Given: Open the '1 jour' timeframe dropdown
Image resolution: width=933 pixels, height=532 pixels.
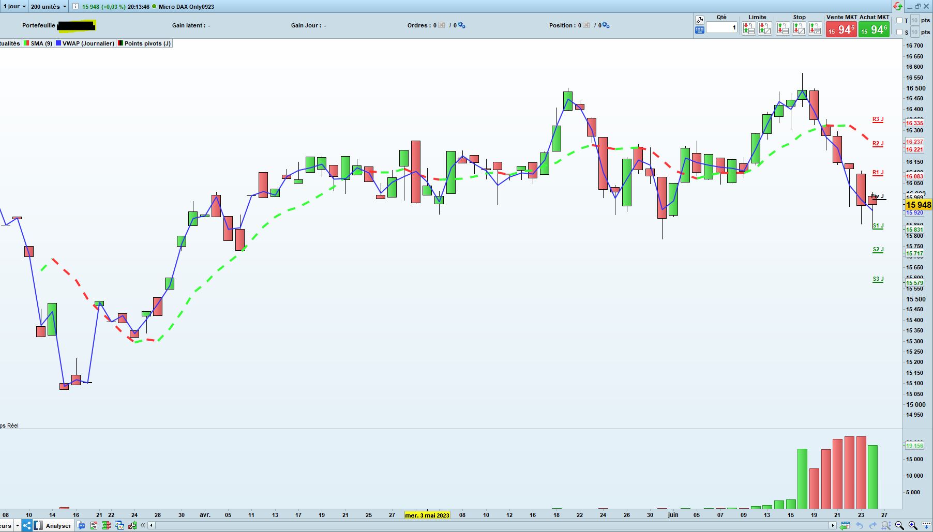Looking at the screenshot, I should tap(14, 6).
